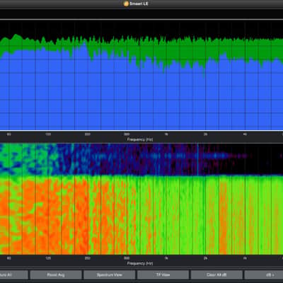Click the Reset Avg button
The image size is (283, 283).
coord(56,275)
